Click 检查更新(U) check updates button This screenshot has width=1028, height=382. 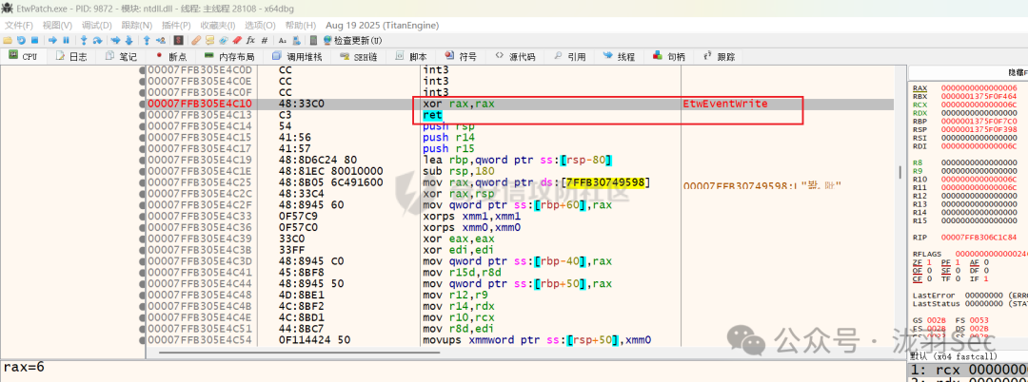point(351,41)
